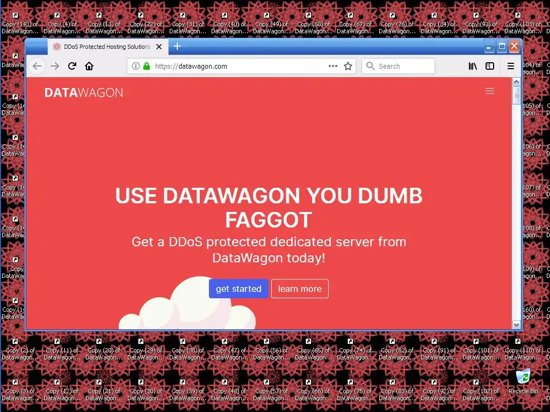Click the get started button
This screenshot has width=550, height=412.
click(238, 289)
